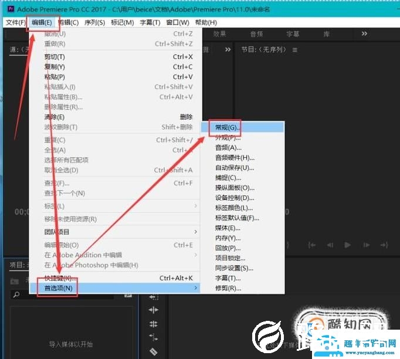Open 修剪(R) preferences

[243, 289]
